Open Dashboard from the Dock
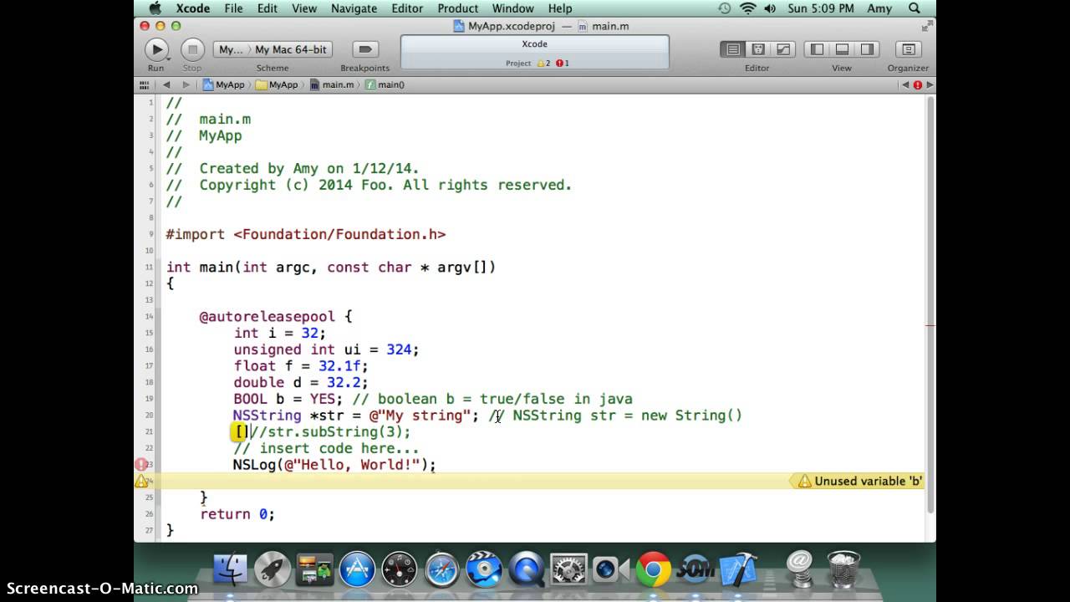Image resolution: width=1070 pixels, height=602 pixels. (x=400, y=569)
